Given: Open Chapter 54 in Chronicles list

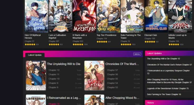Looking at the screenshot, I should tap(112, 83).
